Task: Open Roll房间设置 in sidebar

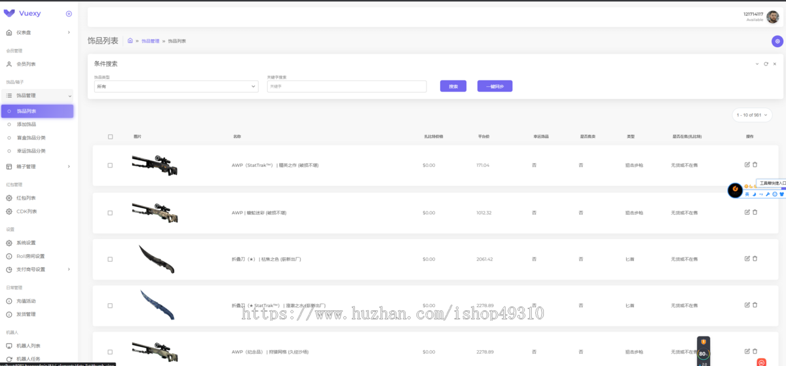Action: [x=31, y=256]
